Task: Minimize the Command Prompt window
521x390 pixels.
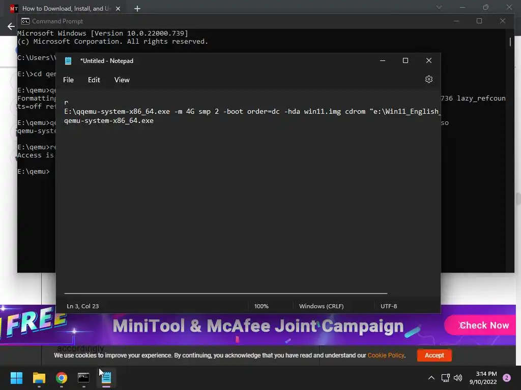Action: coord(456,21)
